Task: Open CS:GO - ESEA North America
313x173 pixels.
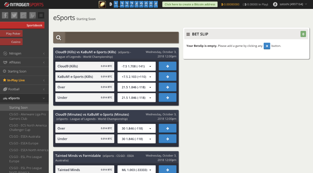Action: coord(29,150)
